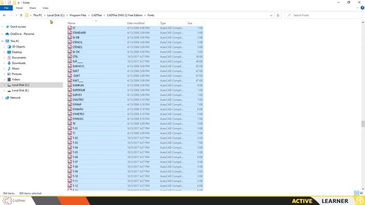Select Quick access in navigation pane
The image size is (365, 205).
coord(18,27)
